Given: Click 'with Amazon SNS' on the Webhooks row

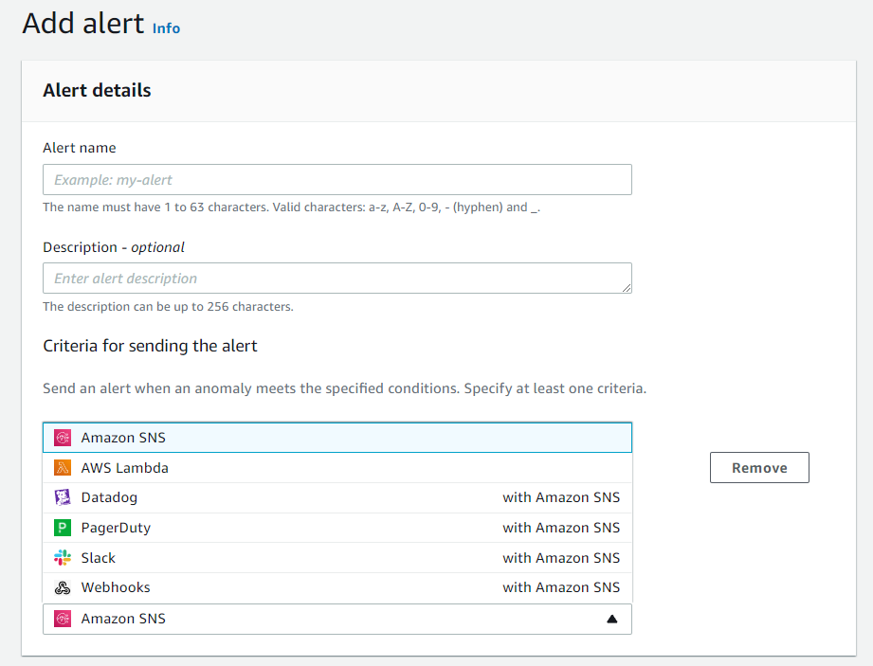Looking at the screenshot, I should [561, 587].
